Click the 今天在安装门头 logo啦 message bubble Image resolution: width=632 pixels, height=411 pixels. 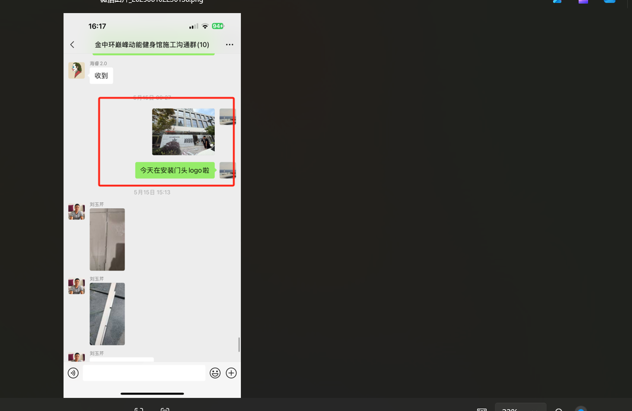click(174, 170)
